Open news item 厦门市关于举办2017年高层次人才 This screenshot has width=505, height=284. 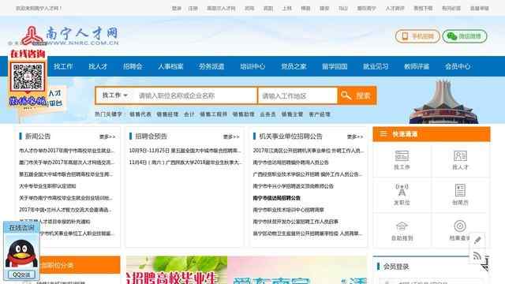66,163
